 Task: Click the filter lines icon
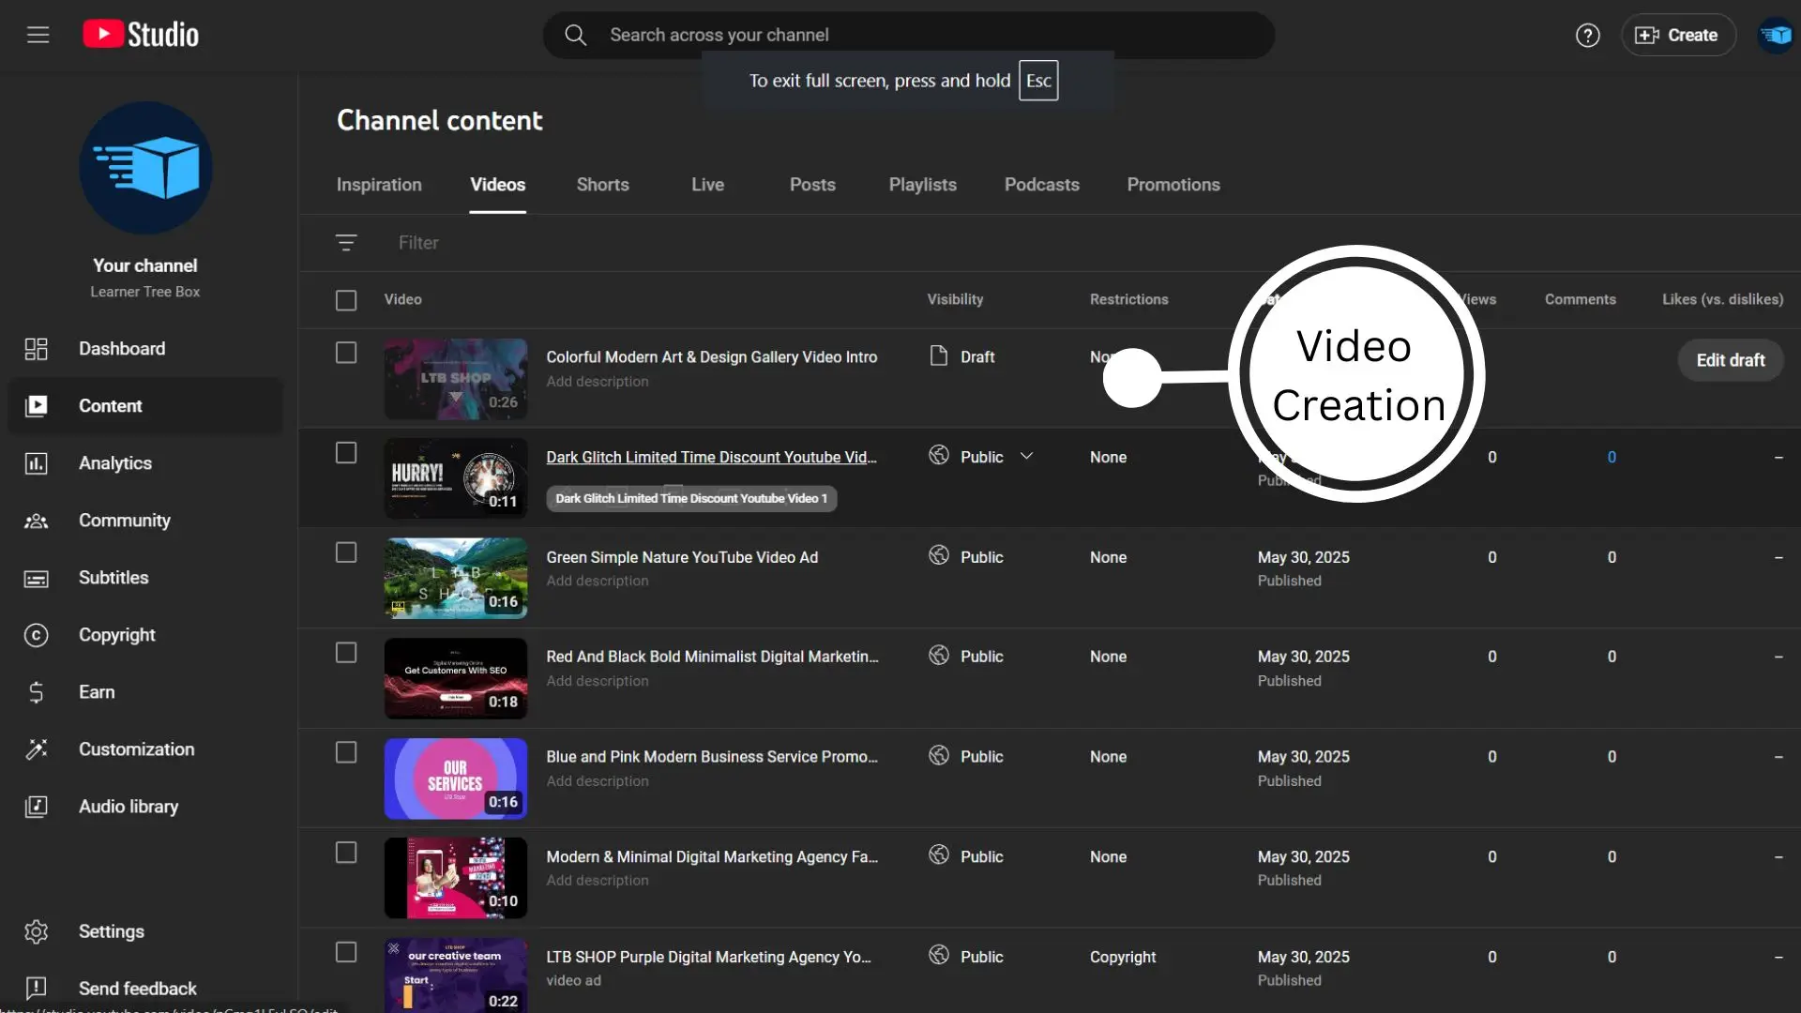(x=345, y=243)
